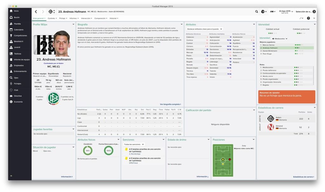Viewport: 325px width, 192px height.
Task: Open the Directiva briefcase icon
Action: 11,96
